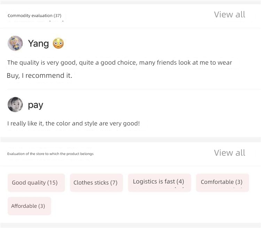This screenshot has height=229, width=261.
Task: Click username Yang
Action: click(38, 44)
